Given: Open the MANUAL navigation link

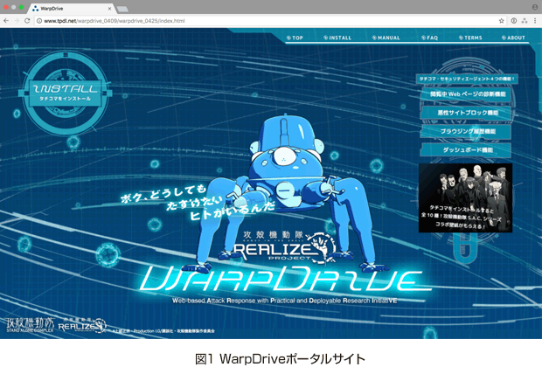Looking at the screenshot, I should tap(386, 38).
